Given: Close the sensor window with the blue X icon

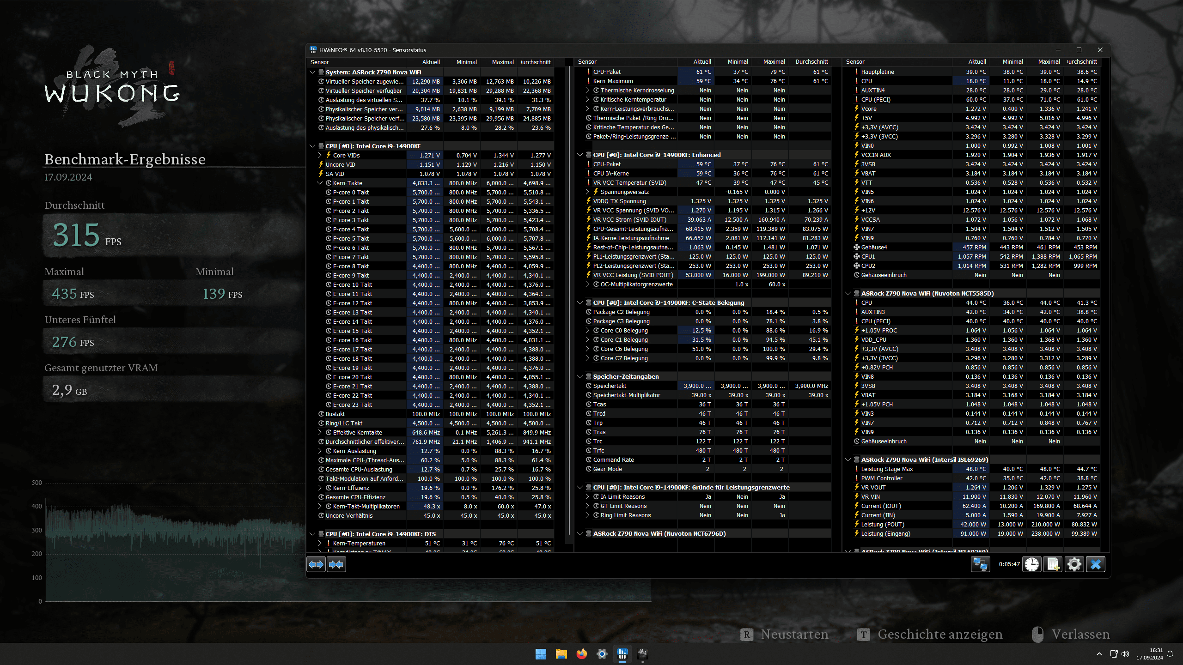Looking at the screenshot, I should (x=1096, y=564).
